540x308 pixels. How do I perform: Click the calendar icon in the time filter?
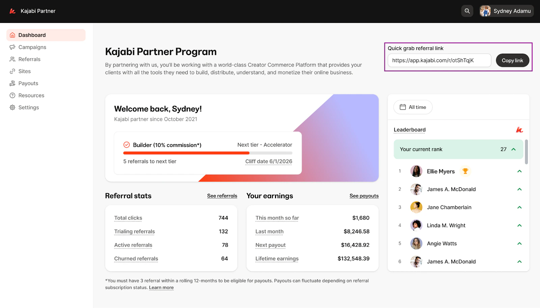402,107
